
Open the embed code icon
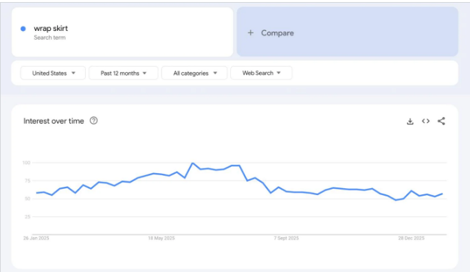425,121
